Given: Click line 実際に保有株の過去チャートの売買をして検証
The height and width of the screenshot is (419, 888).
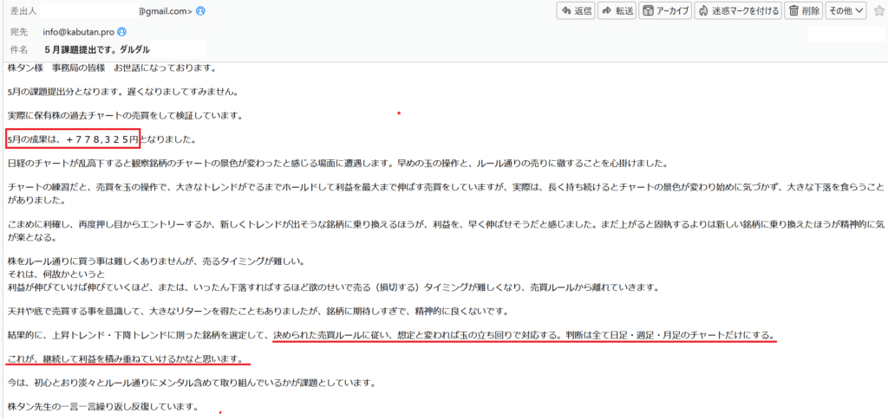Looking at the screenshot, I should tap(125, 115).
